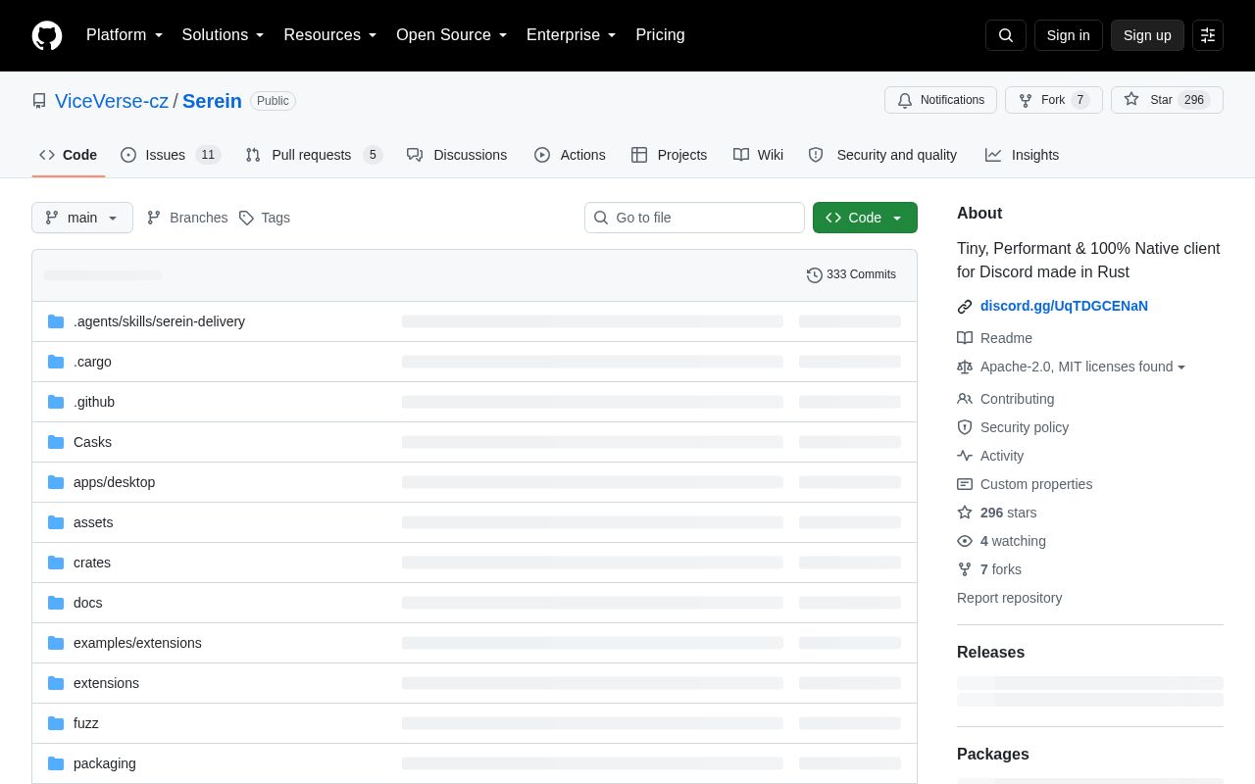Click Report repository

click(x=1009, y=598)
